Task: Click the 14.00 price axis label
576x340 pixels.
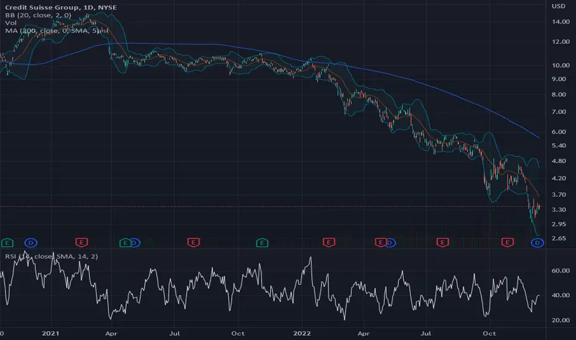Action: tap(561, 22)
